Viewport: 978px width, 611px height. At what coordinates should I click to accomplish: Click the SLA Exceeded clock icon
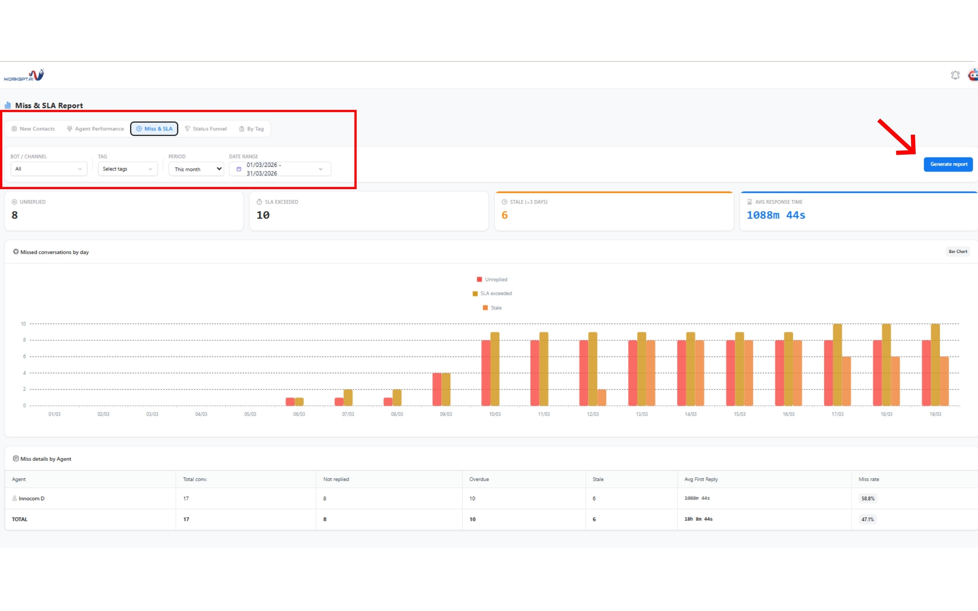[259, 202]
